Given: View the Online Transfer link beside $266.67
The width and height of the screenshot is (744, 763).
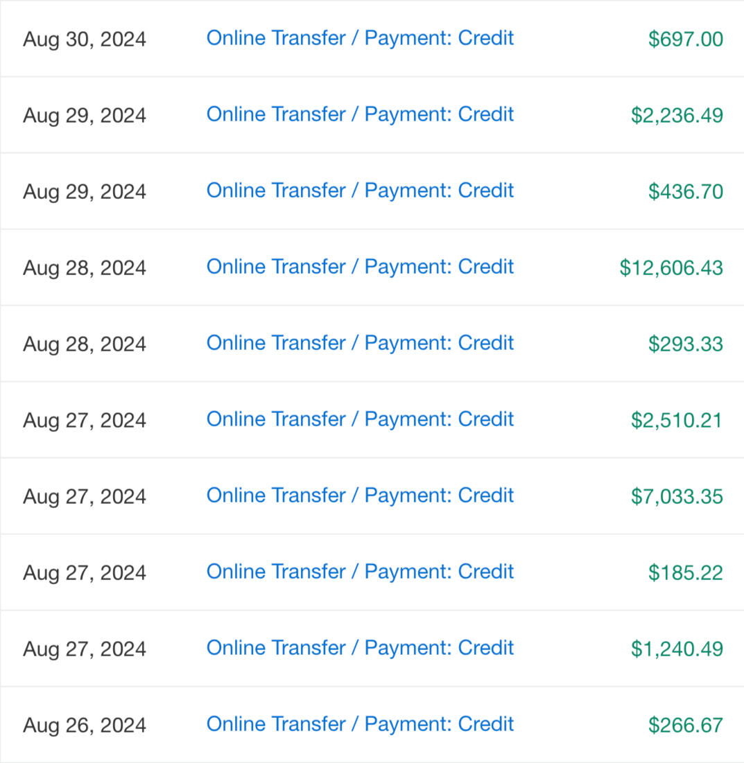Looking at the screenshot, I should click(360, 724).
